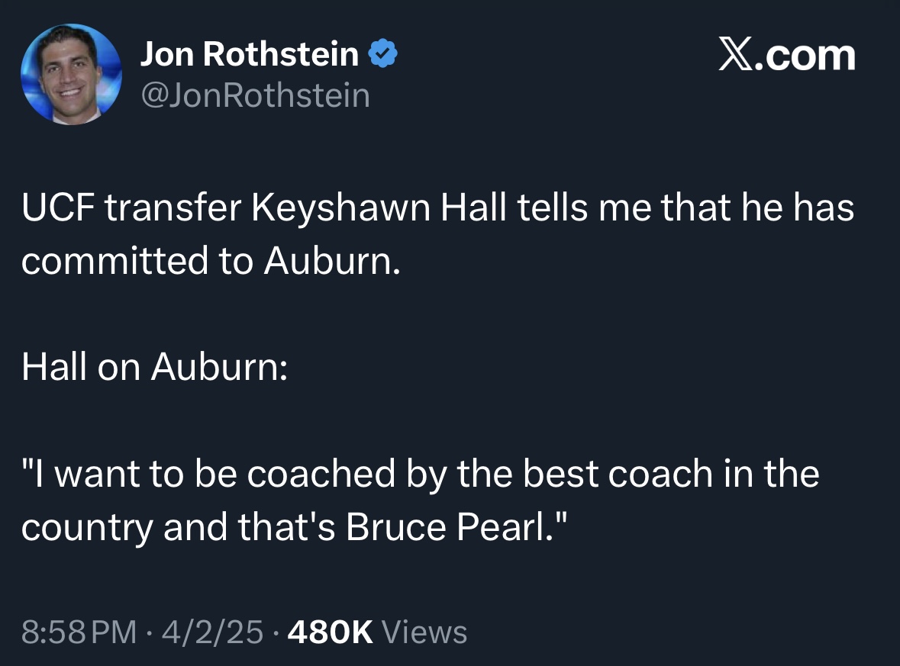Click the @JonRothstein handle
The width and height of the screenshot is (900, 666).
coord(254,95)
